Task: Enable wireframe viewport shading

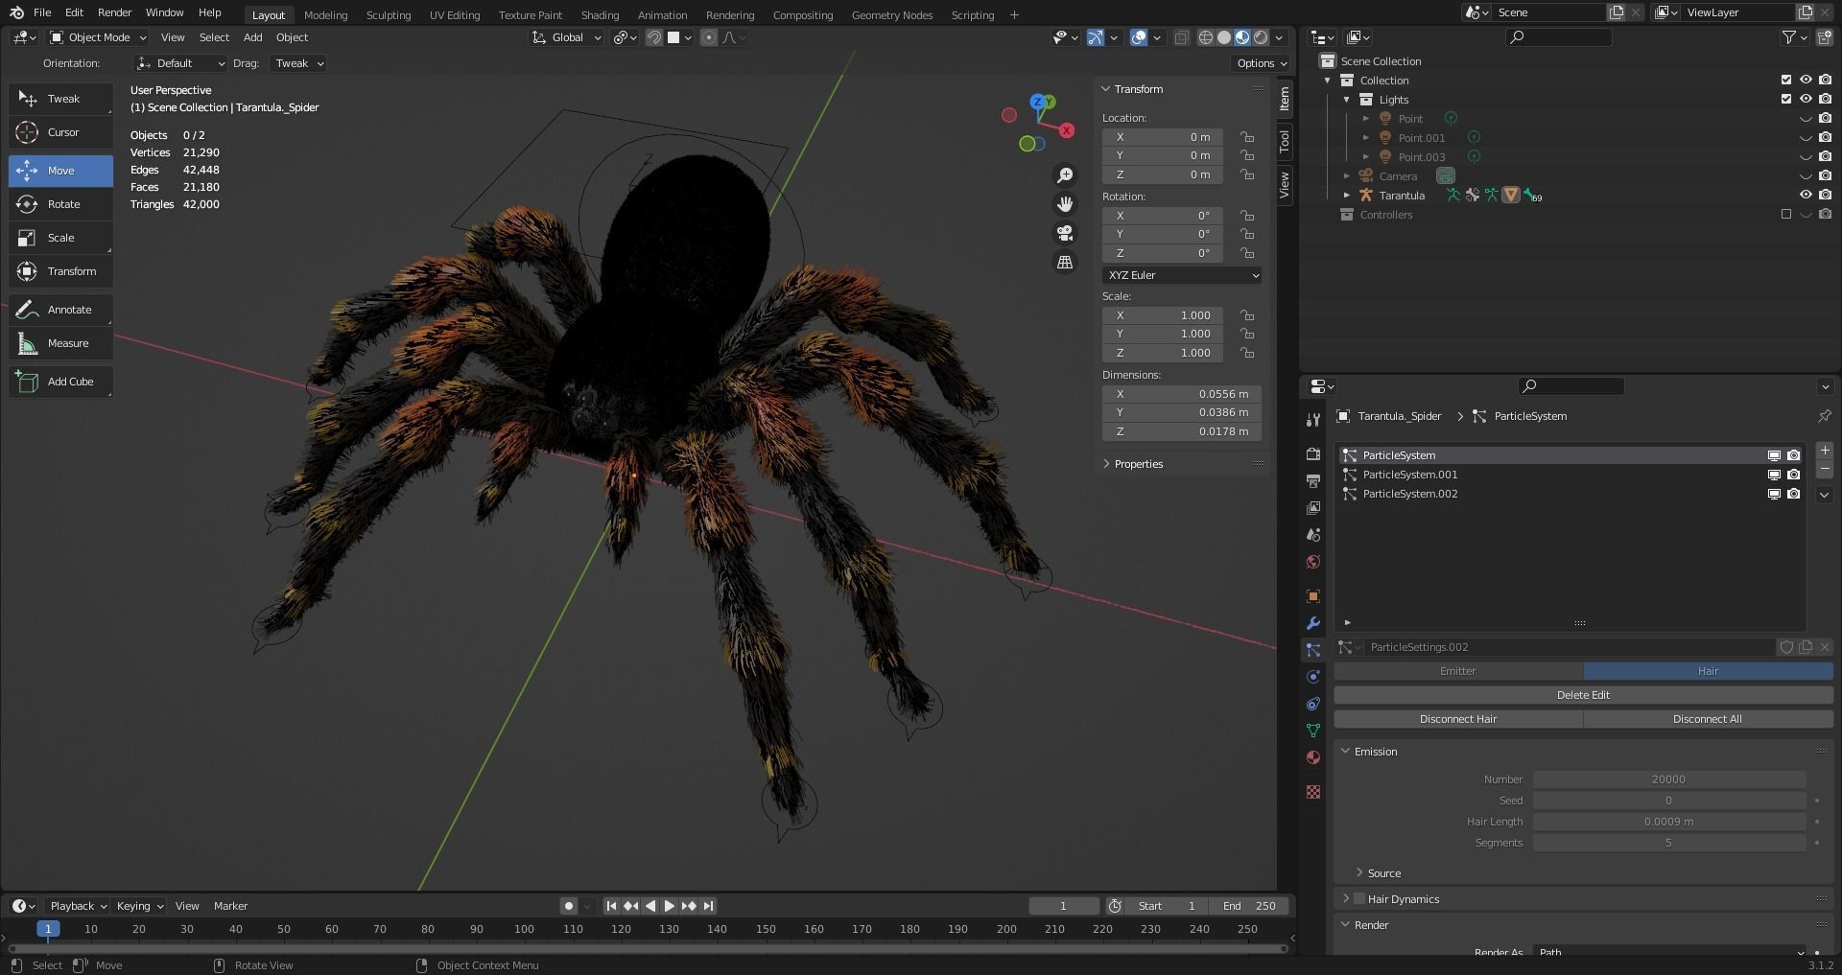Action: click(x=1206, y=37)
